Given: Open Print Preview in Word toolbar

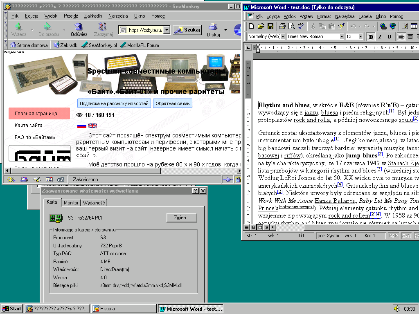Looking at the screenshot, I should coord(291,26).
